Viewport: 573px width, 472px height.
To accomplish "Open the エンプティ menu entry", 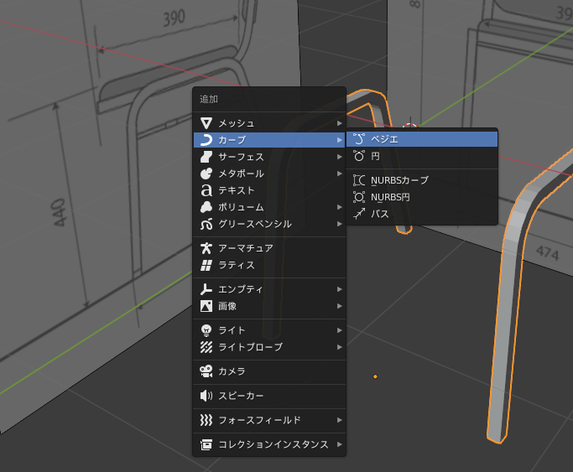I will (x=269, y=289).
